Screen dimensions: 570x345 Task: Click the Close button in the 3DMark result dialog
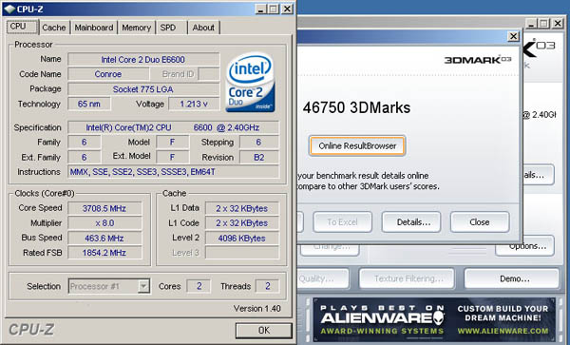[x=480, y=221]
